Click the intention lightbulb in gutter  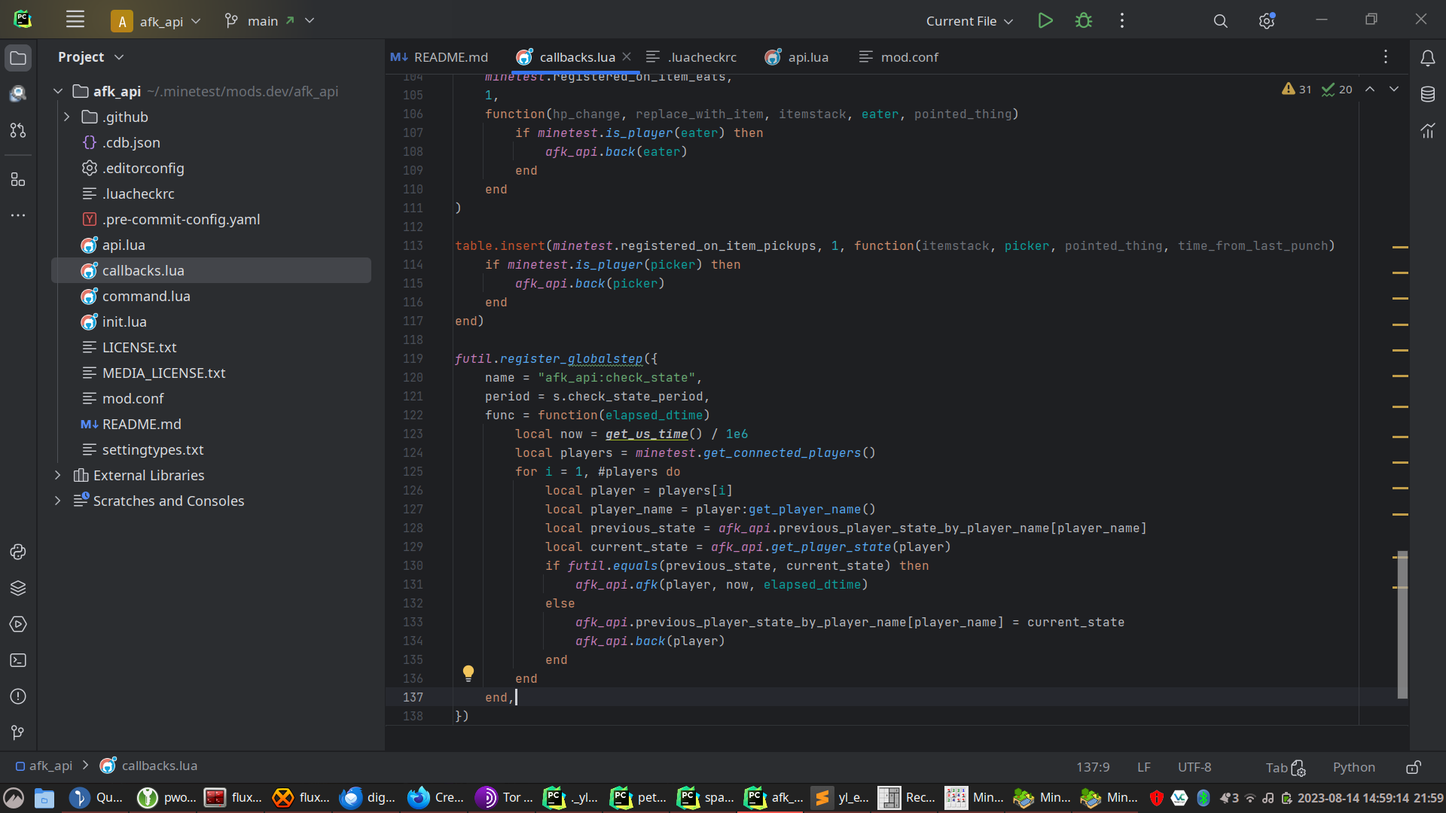[x=468, y=672]
